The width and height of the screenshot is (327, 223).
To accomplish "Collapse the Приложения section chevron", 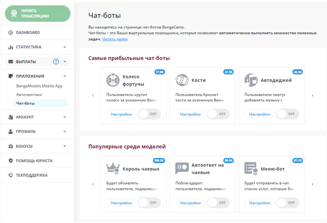I will 65,76.
